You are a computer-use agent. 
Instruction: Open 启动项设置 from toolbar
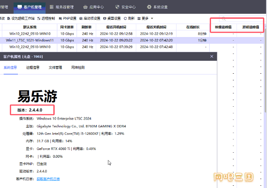[90, 18]
